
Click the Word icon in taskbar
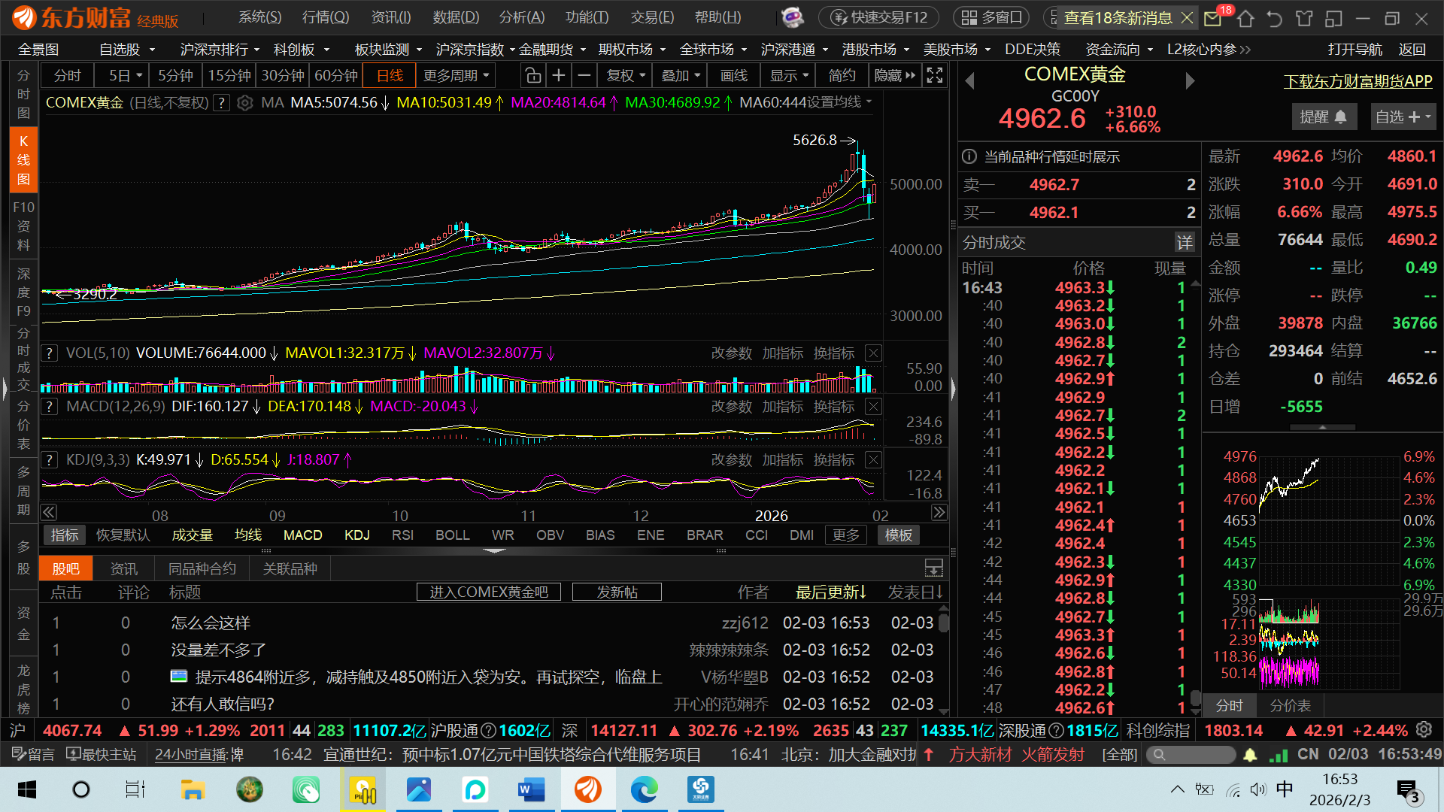[x=532, y=789]
